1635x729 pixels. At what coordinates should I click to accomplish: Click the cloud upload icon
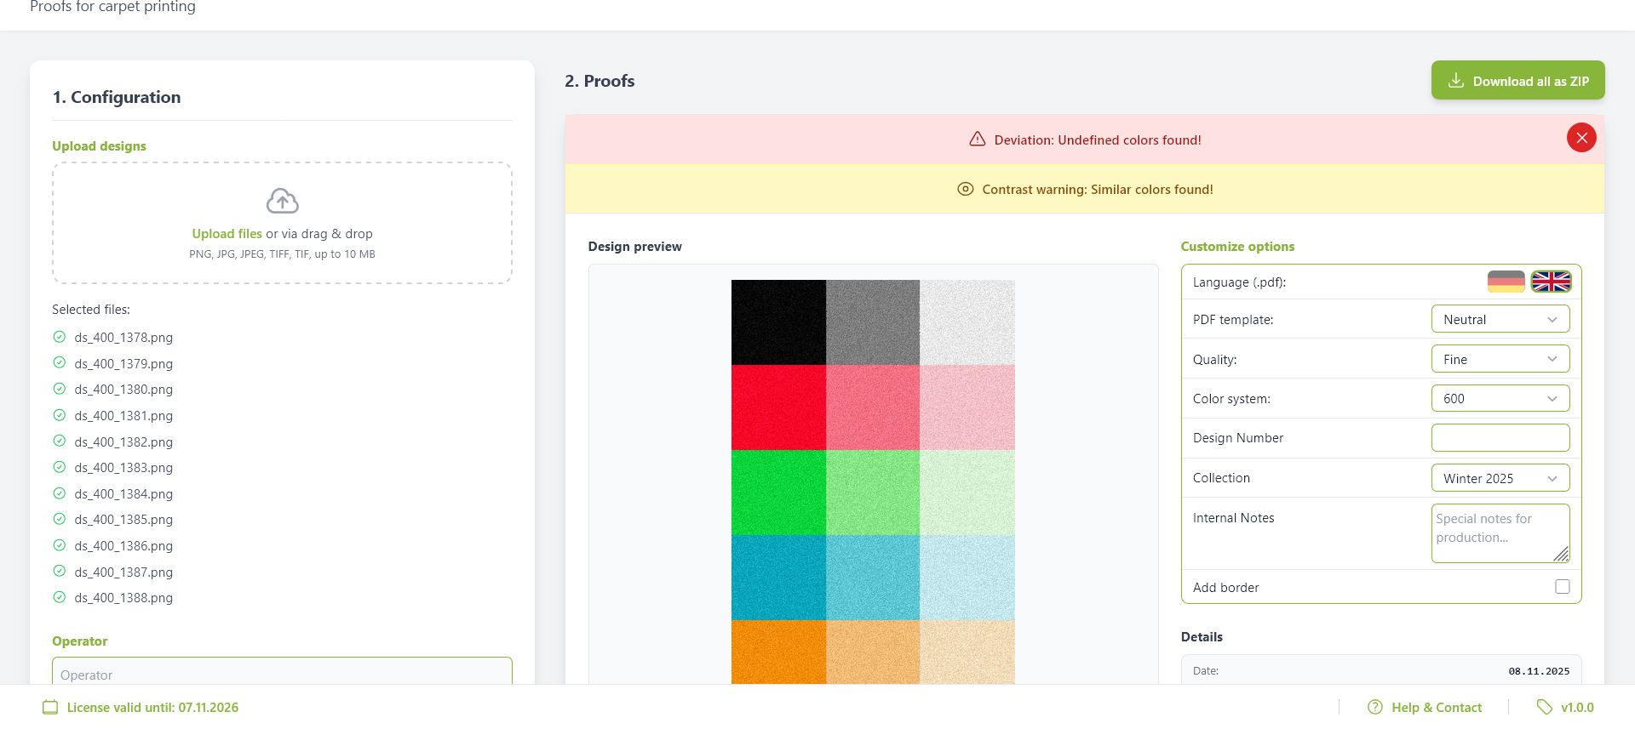[x=282, y=201]
